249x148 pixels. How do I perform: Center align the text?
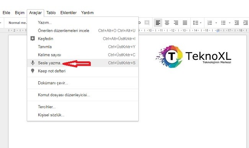point(167,23)
